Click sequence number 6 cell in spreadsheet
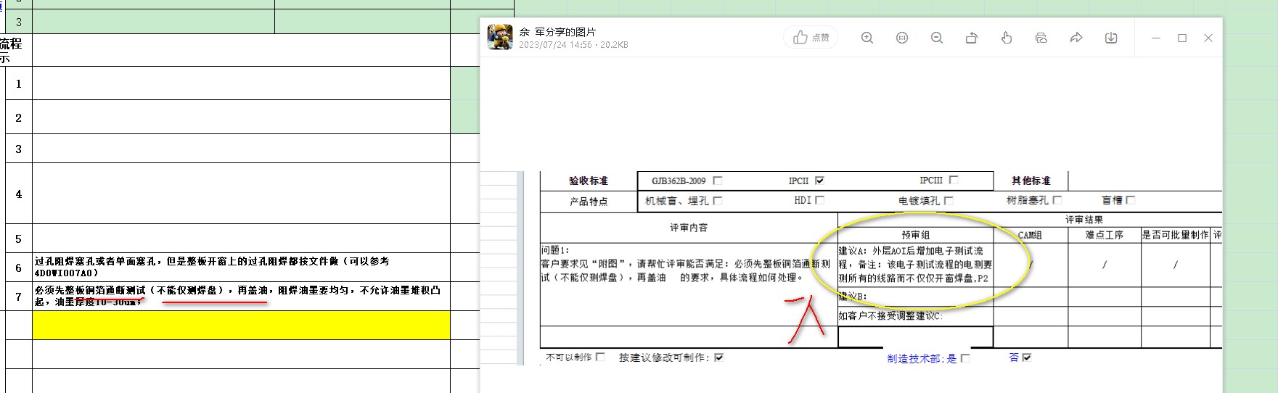 point(19,268)
